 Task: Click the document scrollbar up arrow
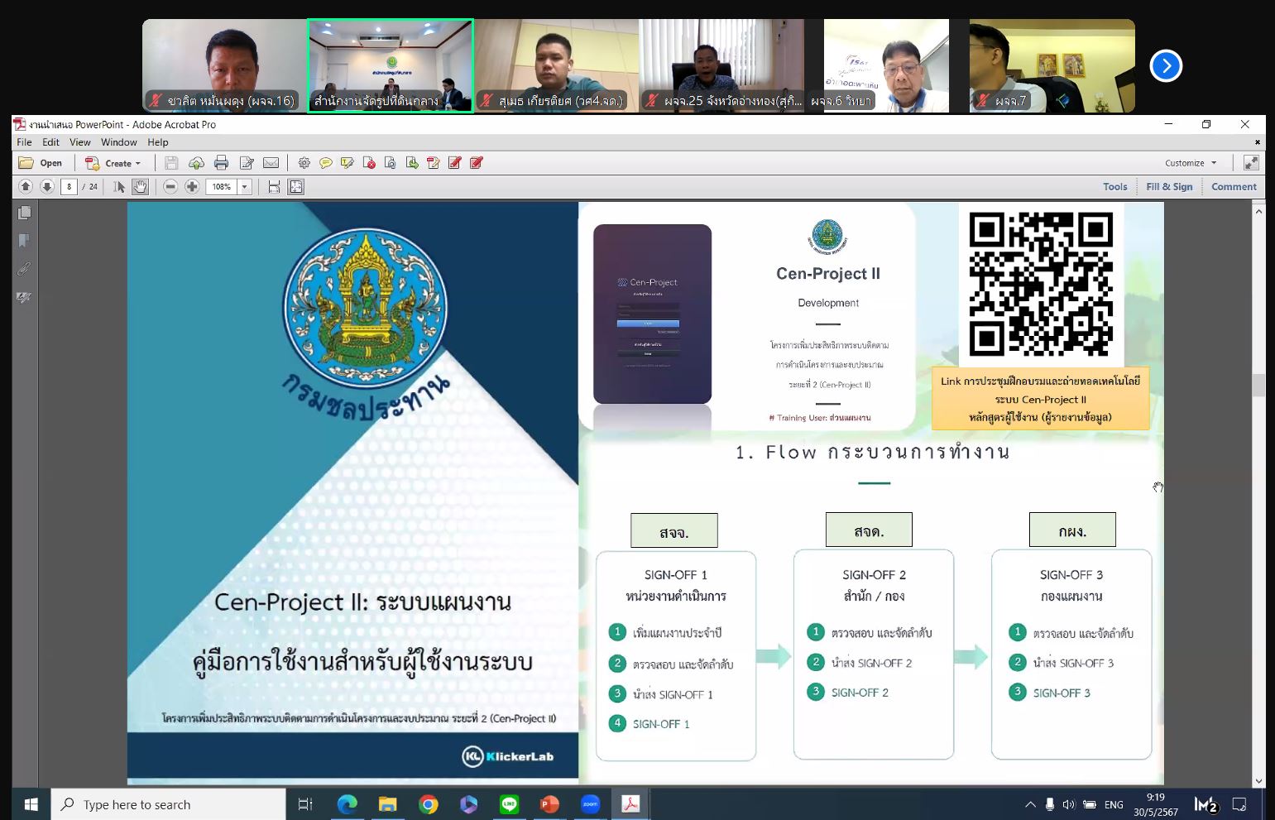[x=1258, y=211]
